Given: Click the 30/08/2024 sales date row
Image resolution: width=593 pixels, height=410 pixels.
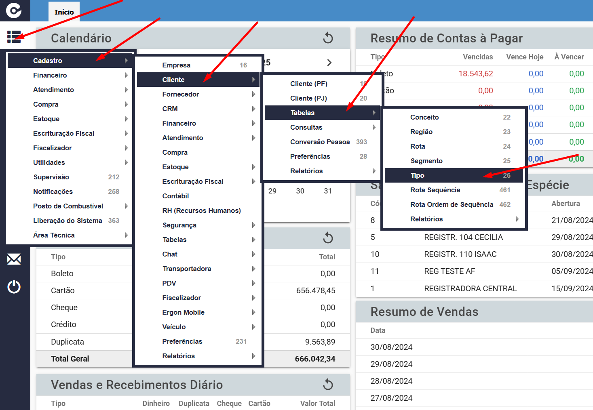Looking at the screenshot, I should click(474, 347).
